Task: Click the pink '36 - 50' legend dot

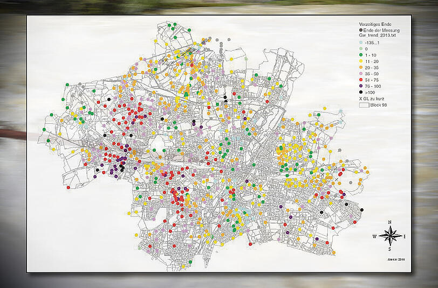Action: point(361,74)
